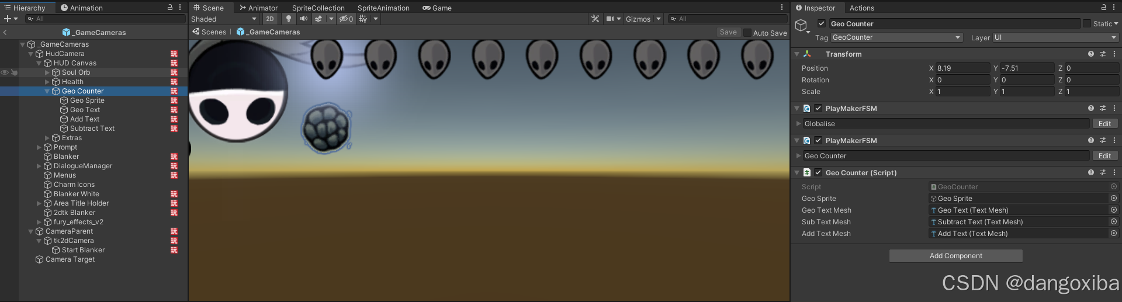The height and width of the screenshot is (302, 1122).
Task: Lock the Hierarchy panel
Action: pyautogui.click(x=170, y=7)
